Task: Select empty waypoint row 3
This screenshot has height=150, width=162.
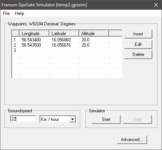Action: (x=67, y=50)
